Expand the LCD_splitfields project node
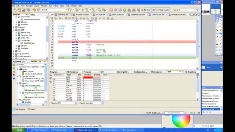 [14, 54]
